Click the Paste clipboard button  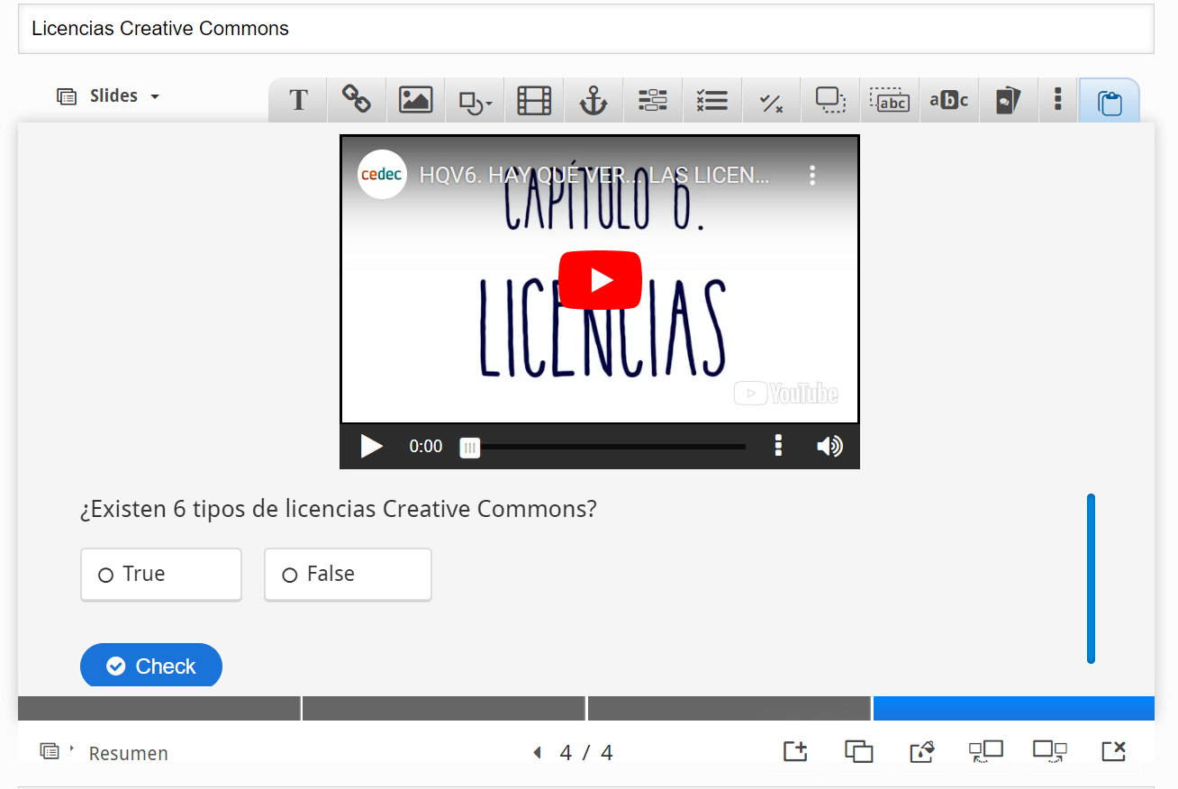[1110, 101]
